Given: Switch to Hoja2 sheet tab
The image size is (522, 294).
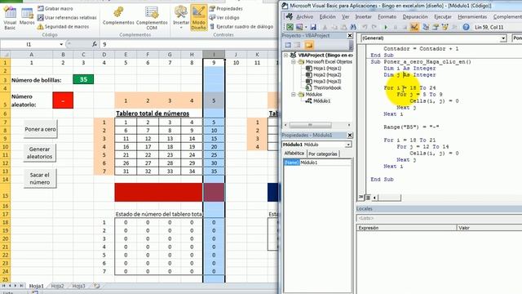Looking at the screenshot, I should pos(58,286).
